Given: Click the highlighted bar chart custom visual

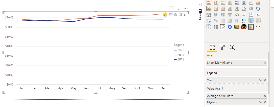Looking at the screenshot, I should 251,27.
